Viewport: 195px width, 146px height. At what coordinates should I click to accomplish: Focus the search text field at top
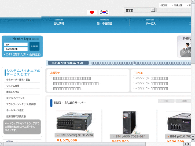pyautogui.click(x=174, y=10)
